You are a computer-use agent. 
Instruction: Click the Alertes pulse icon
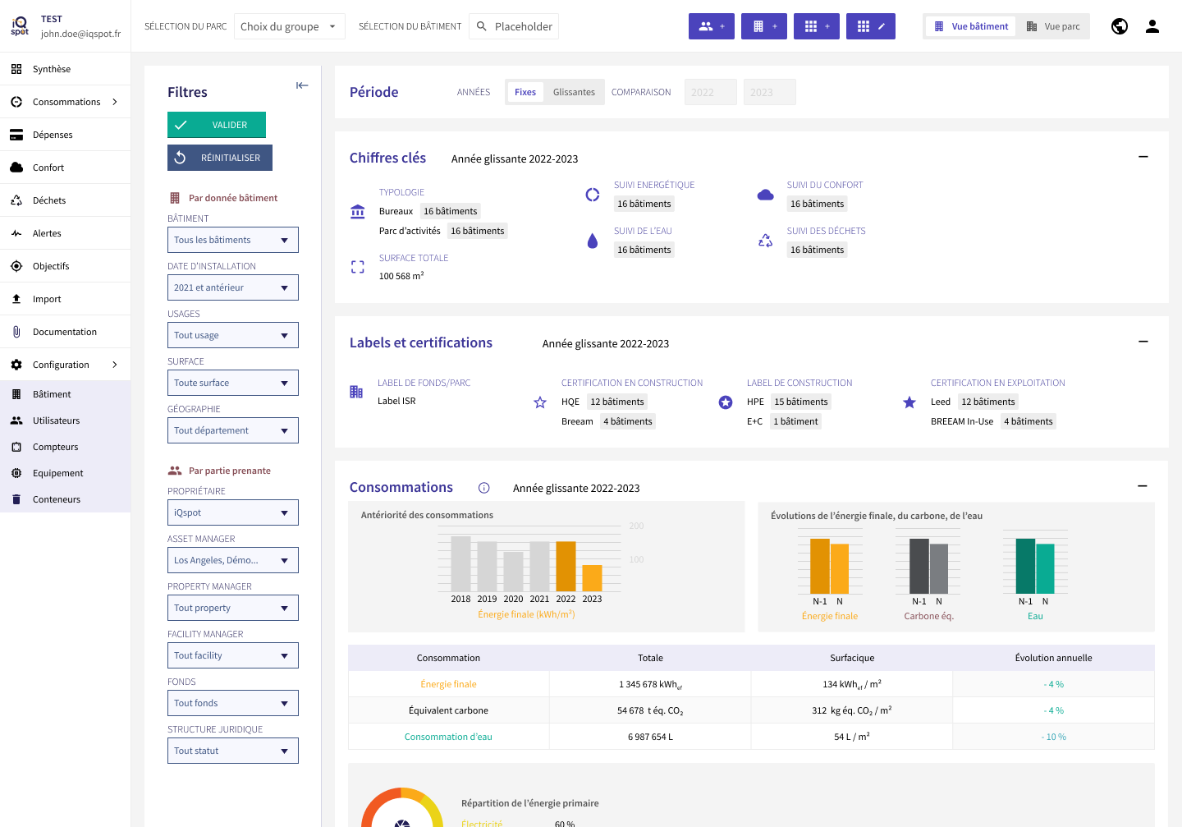[x=16, y=233]
